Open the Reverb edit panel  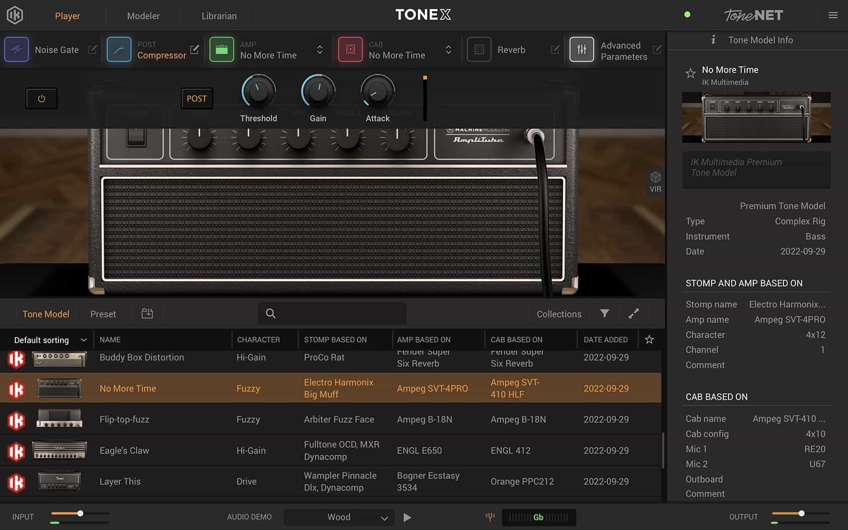pos(555,50)
